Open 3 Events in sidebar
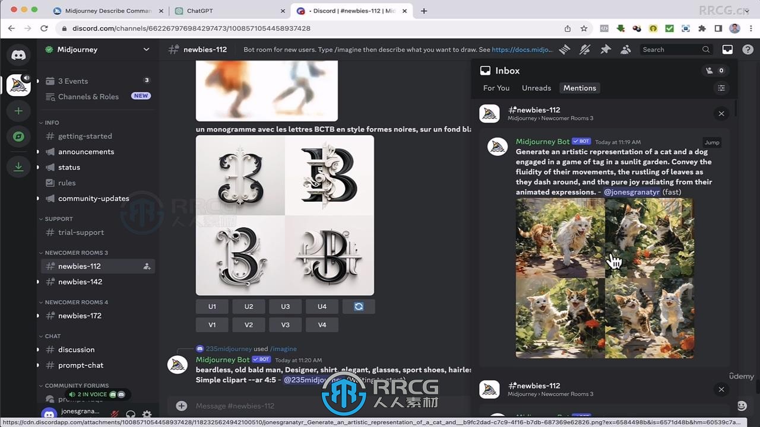Viewport: 760px width, 427px height. coord(98,81)
